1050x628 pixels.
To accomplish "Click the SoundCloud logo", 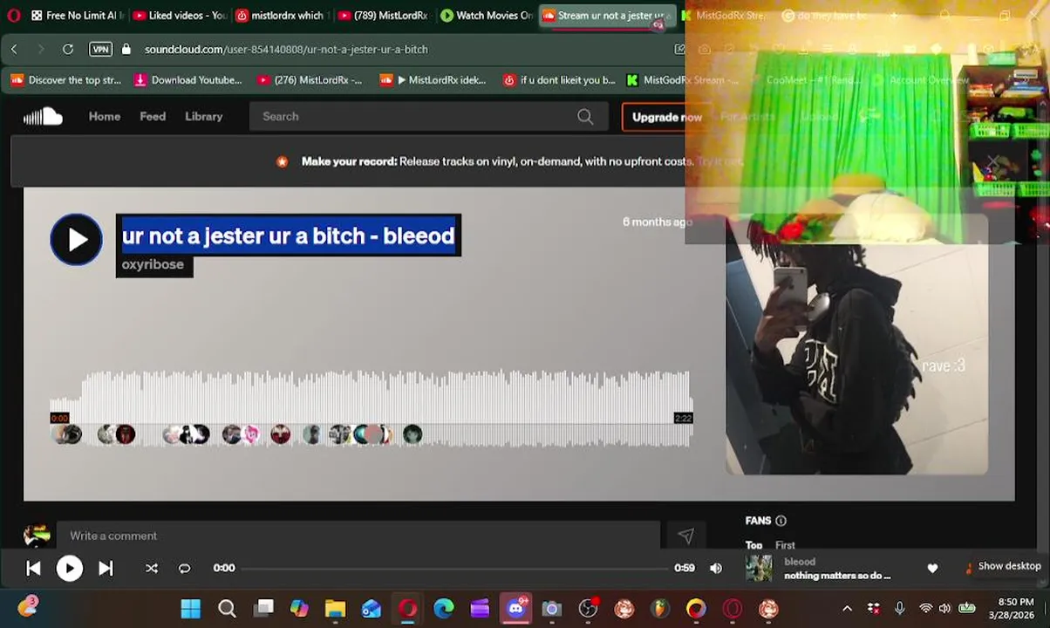I will (43, 117).
